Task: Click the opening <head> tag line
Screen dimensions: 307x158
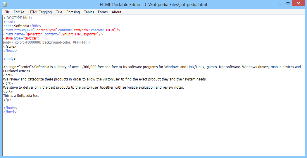Action: click(x=9, y=22)
